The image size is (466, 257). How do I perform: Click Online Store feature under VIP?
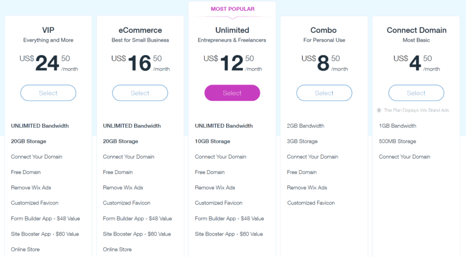(25, 249)
